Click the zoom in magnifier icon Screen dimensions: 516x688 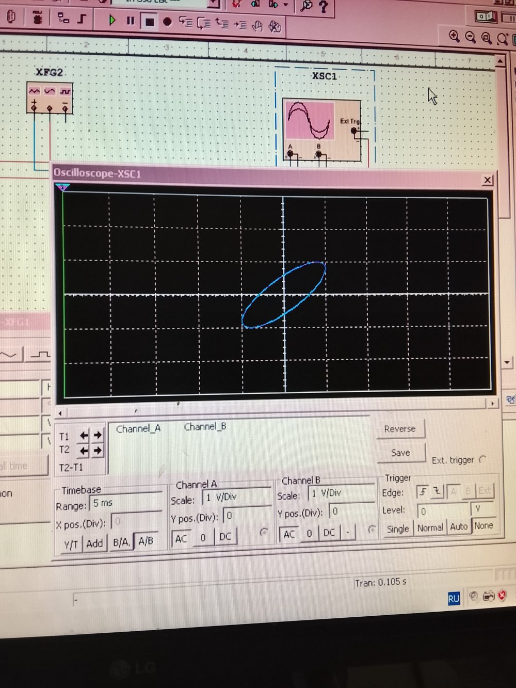pyautogui.click(x=454, y=37)
